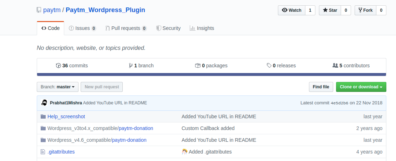
Task: Fork this repository
Action: (365, 10)
